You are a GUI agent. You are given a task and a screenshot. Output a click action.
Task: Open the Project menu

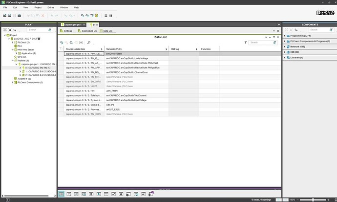coord(38,7)
